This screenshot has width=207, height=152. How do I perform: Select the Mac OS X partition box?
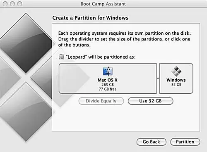pyautogui.click(x=108, y=78)
